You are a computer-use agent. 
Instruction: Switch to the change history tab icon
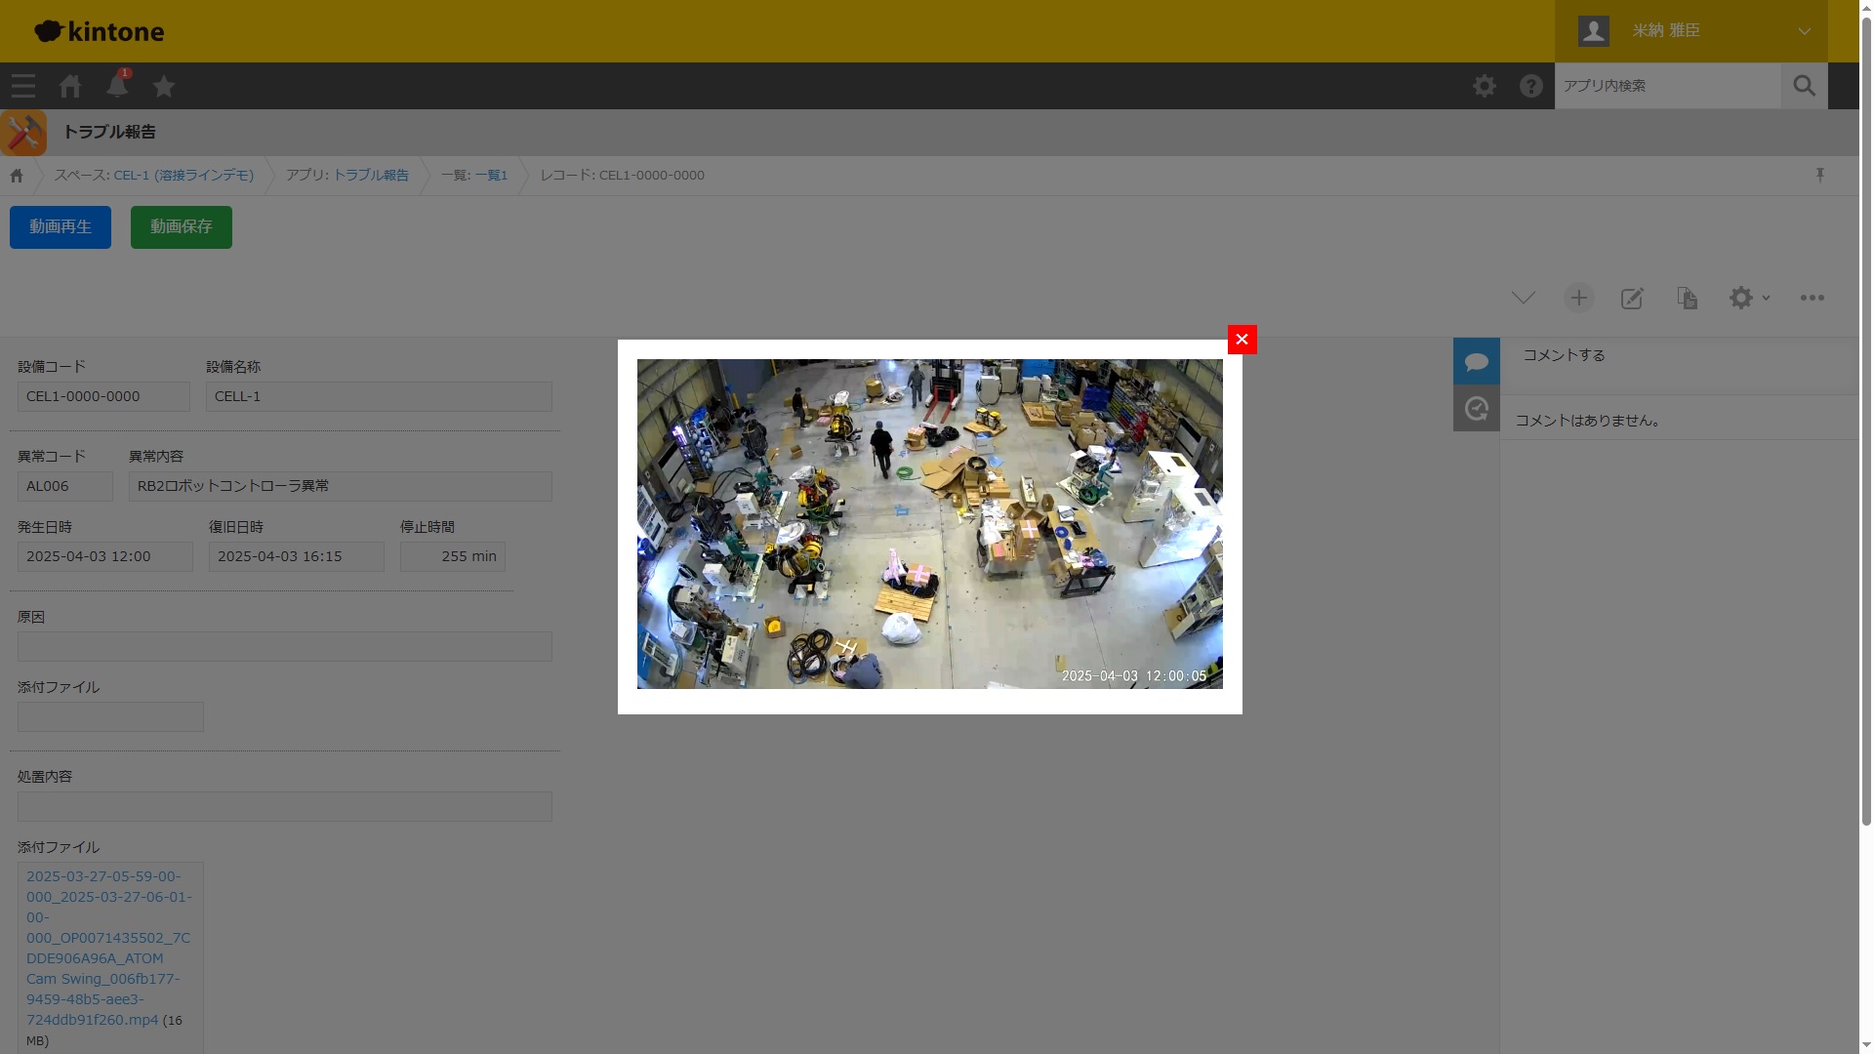point(1477,408)
